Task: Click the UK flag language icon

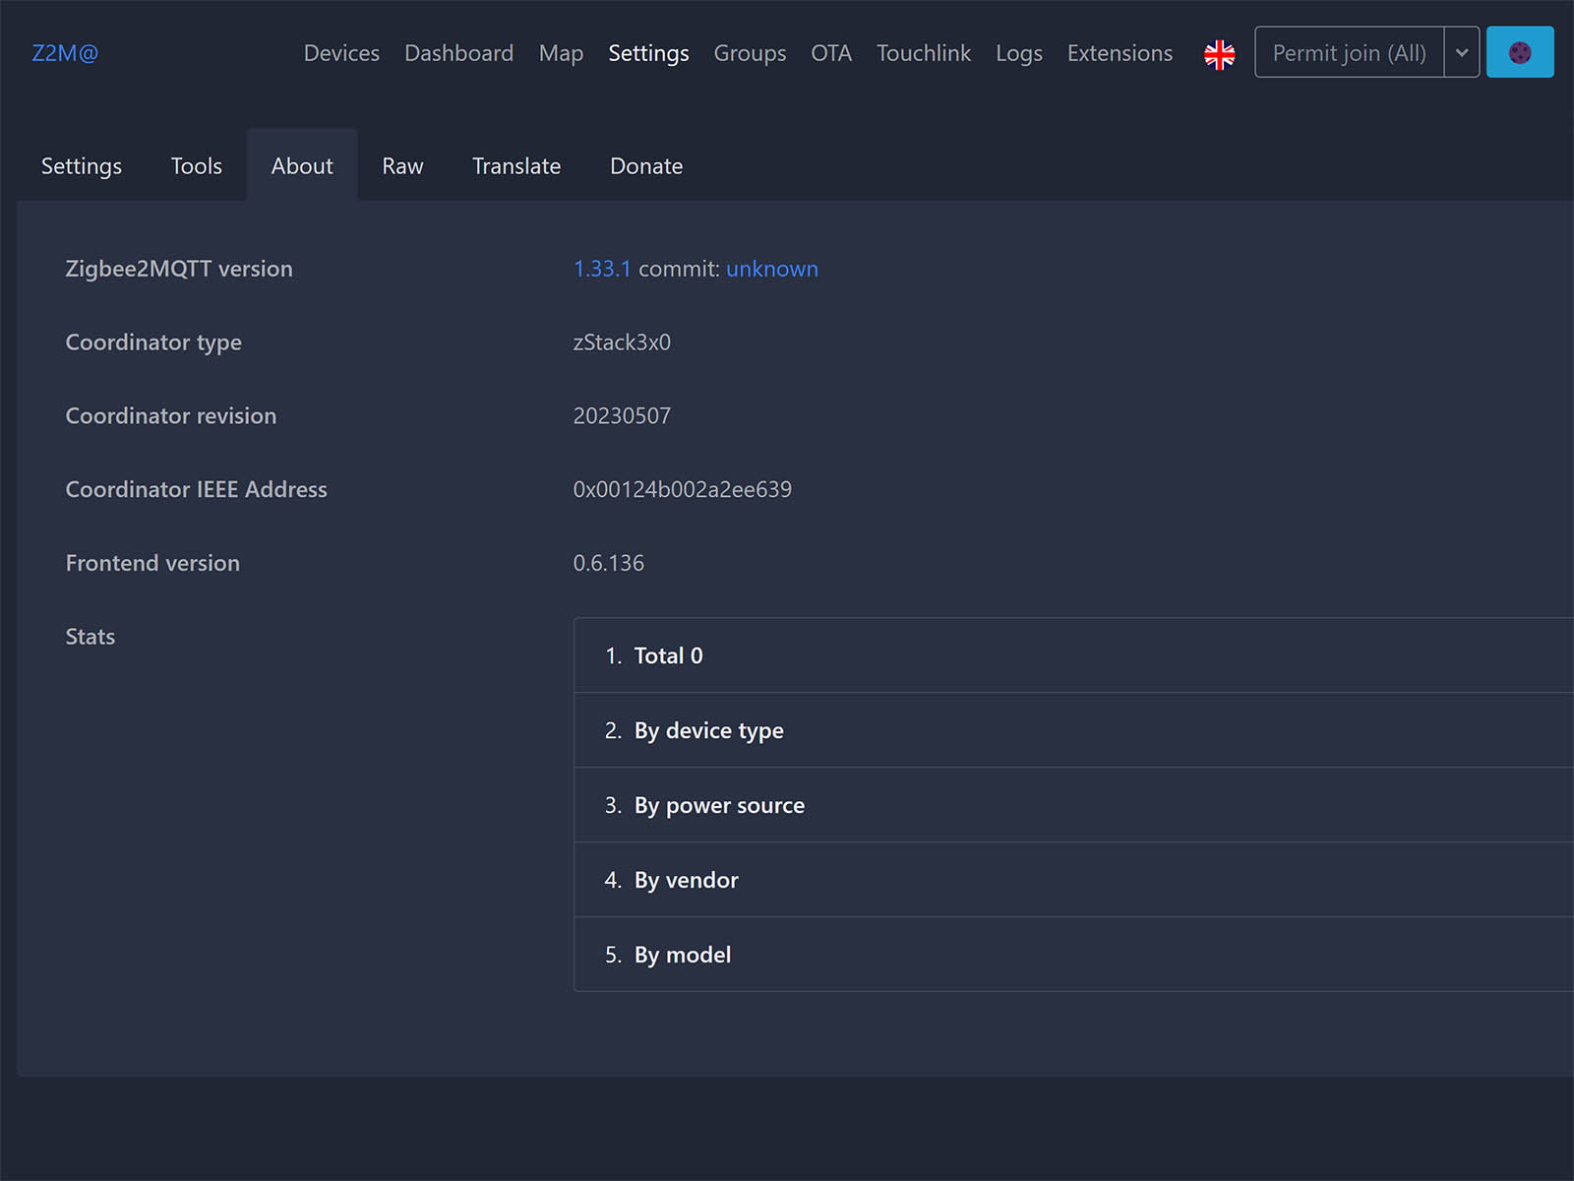Action: (x=1219, y=54)
